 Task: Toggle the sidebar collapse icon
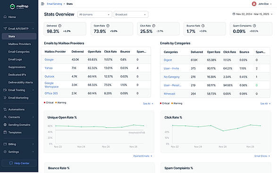pyautogui.click(x=42, y=4)
